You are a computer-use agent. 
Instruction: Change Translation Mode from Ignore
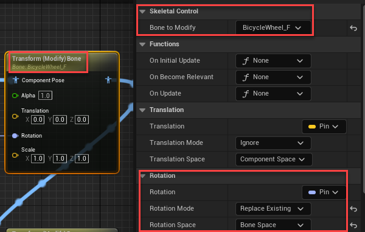pyautogui.click(x=273, y=142)
